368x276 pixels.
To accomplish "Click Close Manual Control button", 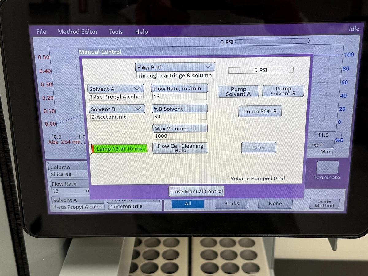I will point(196,191).
